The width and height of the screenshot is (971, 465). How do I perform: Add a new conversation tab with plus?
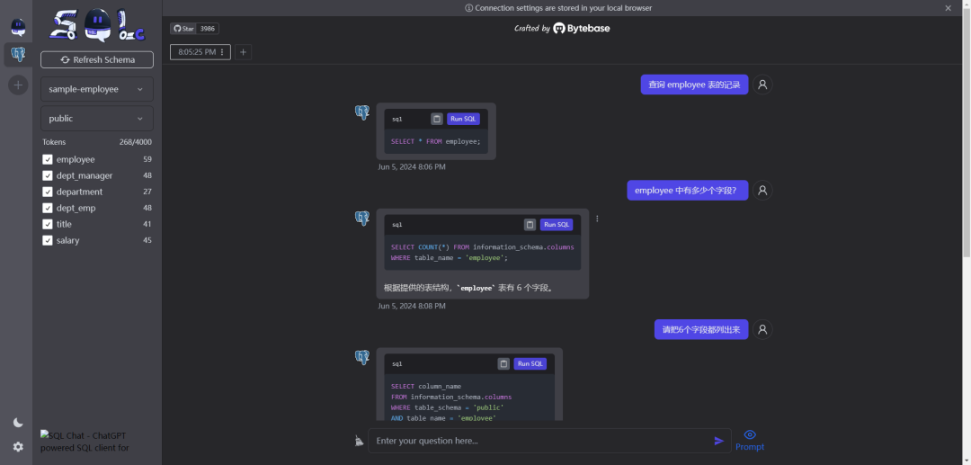click(x=243, y=52)
